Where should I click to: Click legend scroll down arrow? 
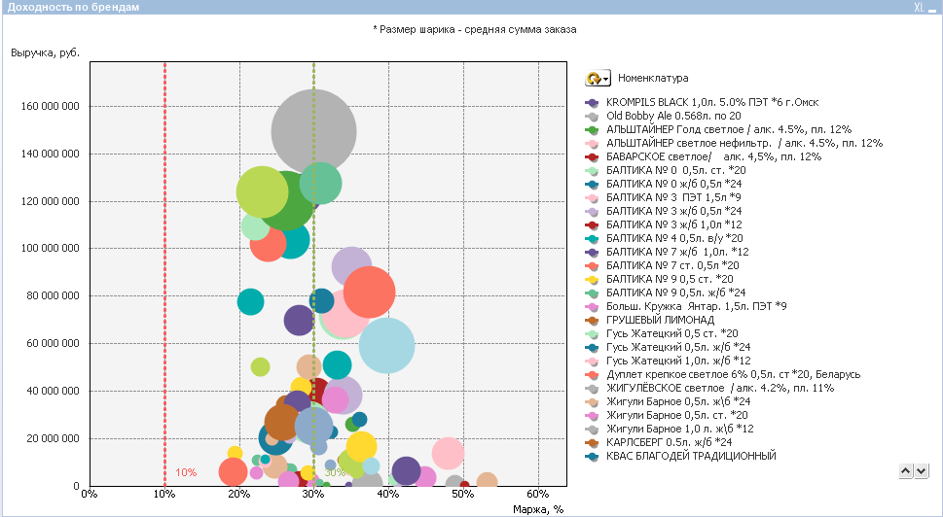coord(922,470)
